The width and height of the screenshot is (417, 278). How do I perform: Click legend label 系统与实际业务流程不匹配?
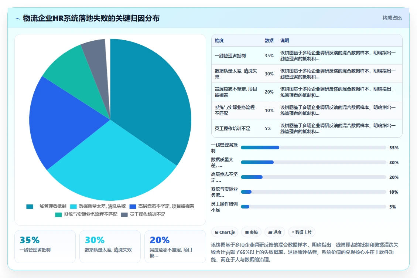pos(90,214)
